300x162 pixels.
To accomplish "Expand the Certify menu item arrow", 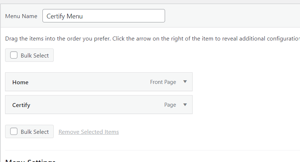I will [185, 105].
